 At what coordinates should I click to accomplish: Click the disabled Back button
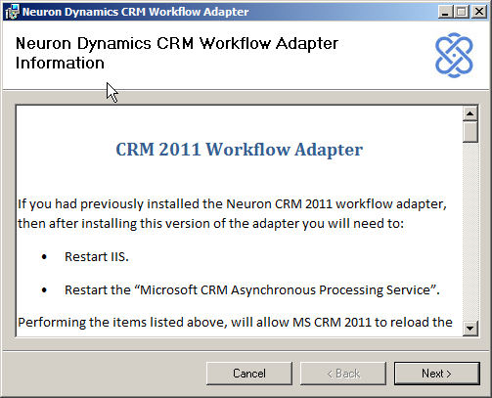343,374
